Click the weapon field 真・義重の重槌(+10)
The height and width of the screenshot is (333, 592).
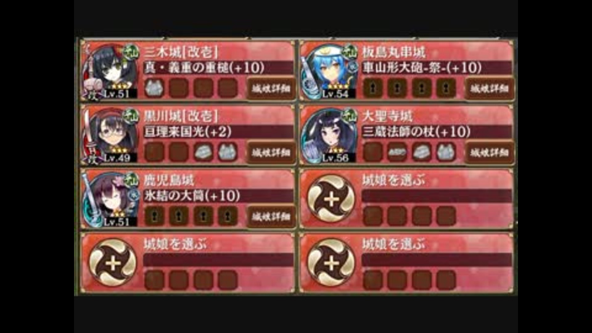218,68
